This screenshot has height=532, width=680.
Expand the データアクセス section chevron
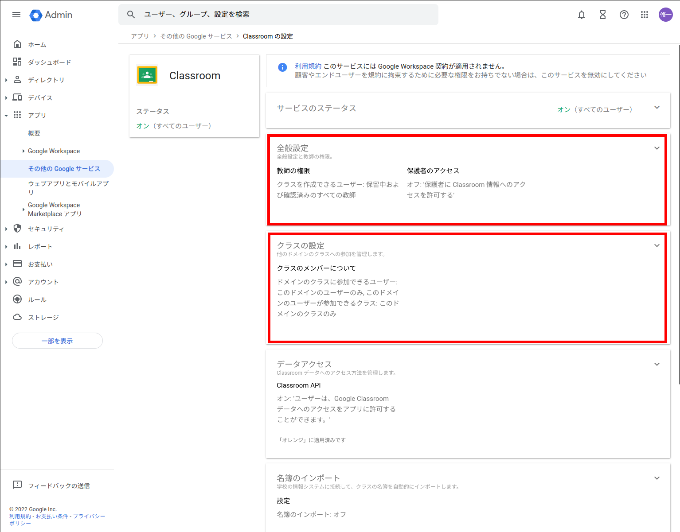tap(657, 365)
